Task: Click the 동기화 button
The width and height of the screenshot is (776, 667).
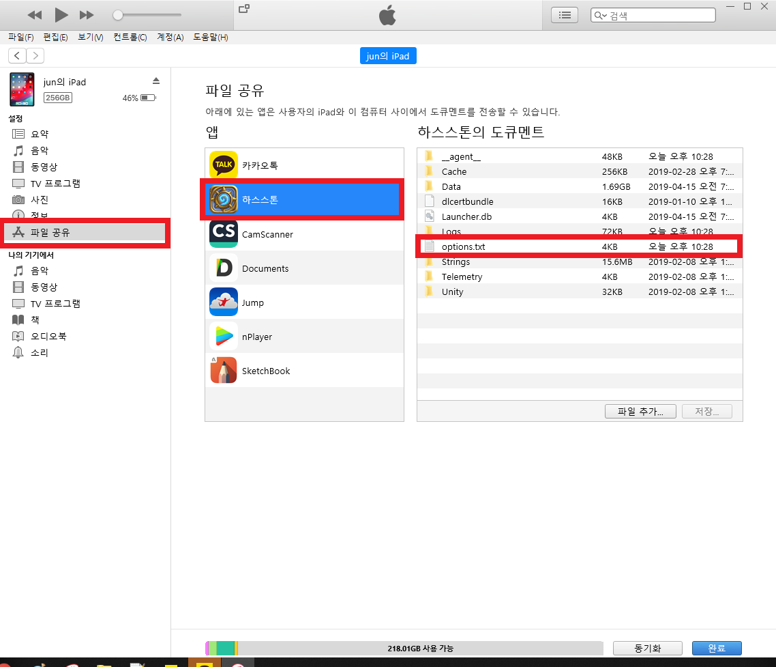Action: [x=647, y=648]
